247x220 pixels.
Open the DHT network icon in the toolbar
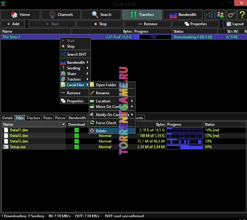(210, 15)
